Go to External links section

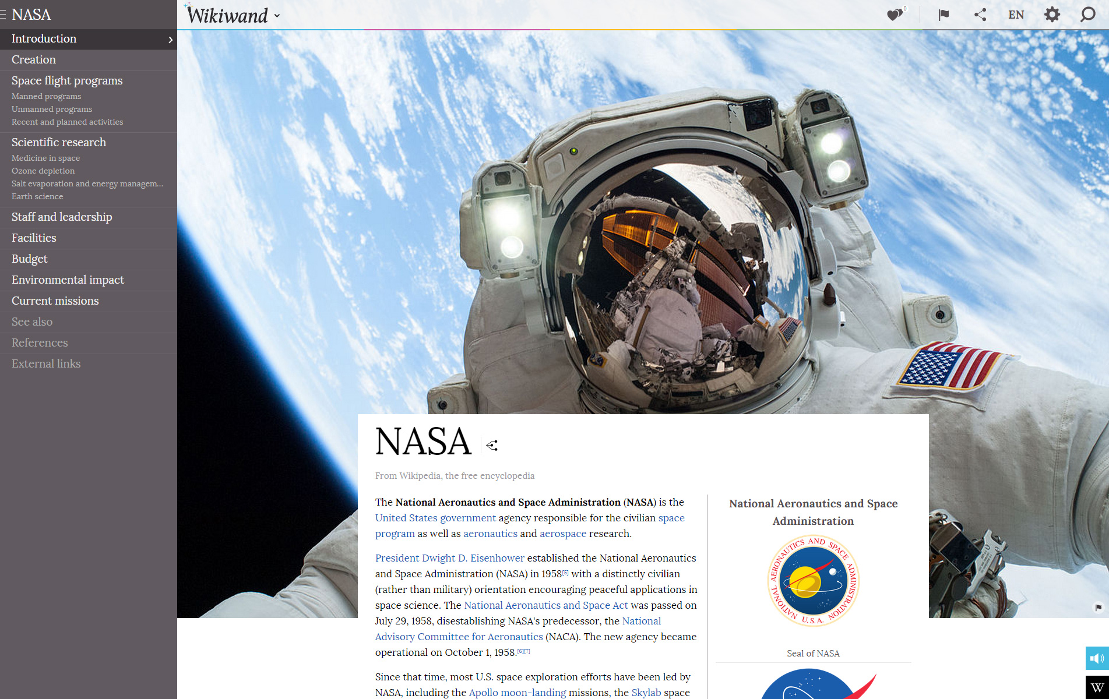coord(89,364)
